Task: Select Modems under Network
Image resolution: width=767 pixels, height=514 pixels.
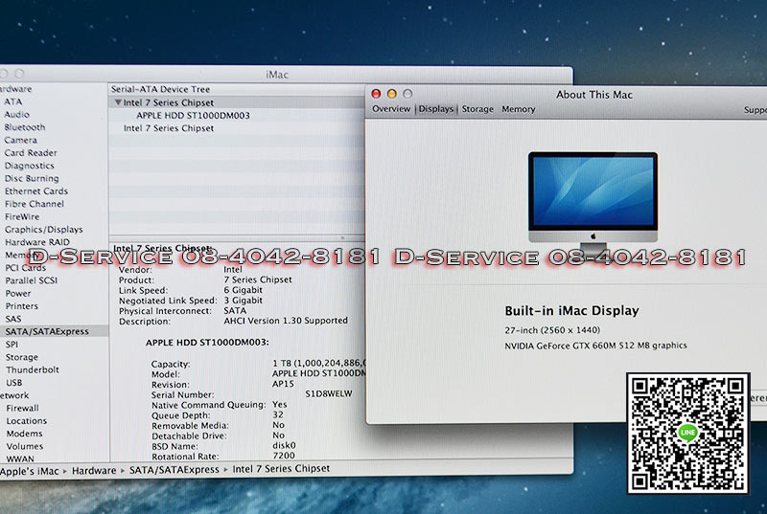Action: pyautogui.click(x=25, y=434)
